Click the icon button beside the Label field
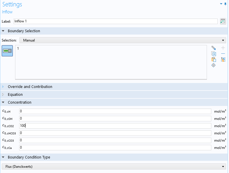The height and width of the screenshot is (173, 229). (x=223, y=21)
